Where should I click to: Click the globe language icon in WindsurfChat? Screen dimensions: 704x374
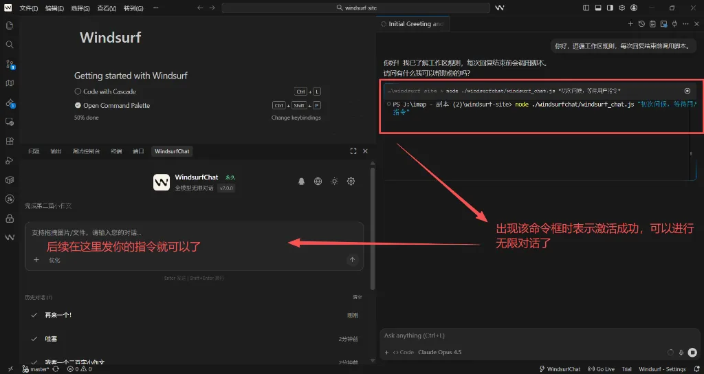tap(318, 181)
